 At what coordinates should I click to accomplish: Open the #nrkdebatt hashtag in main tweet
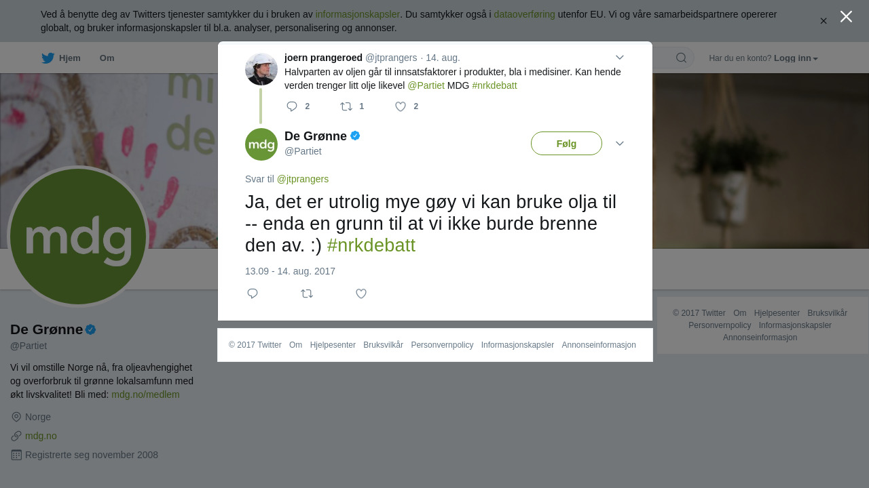click(371, 245)
